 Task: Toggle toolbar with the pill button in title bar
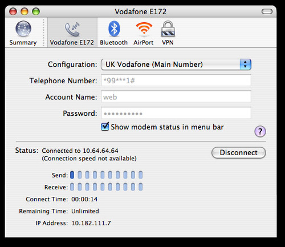(x=267, y=11)
